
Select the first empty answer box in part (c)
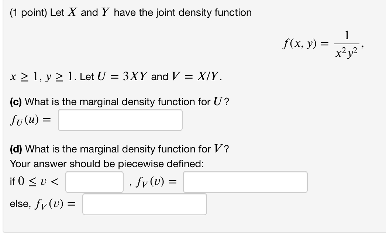point(120,120)
